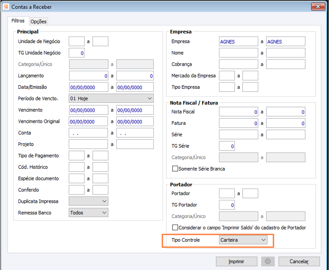This screenshot has width=331, height=270.
Task: Enable Considerar o campo 'Imprimir Saldo' checkbox
Action: [x=175, y=228]
